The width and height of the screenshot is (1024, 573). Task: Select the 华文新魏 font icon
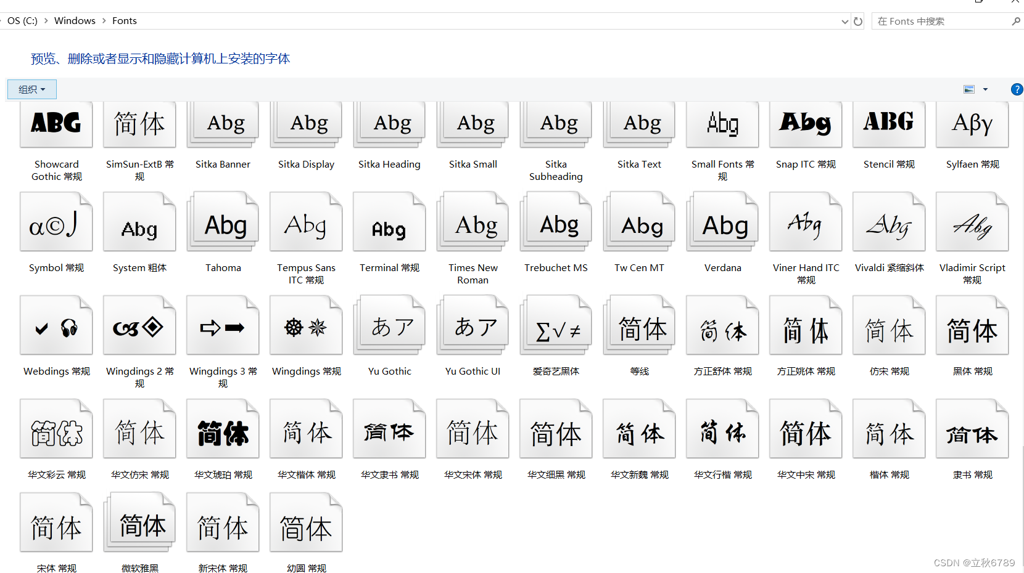click(639, 429)
